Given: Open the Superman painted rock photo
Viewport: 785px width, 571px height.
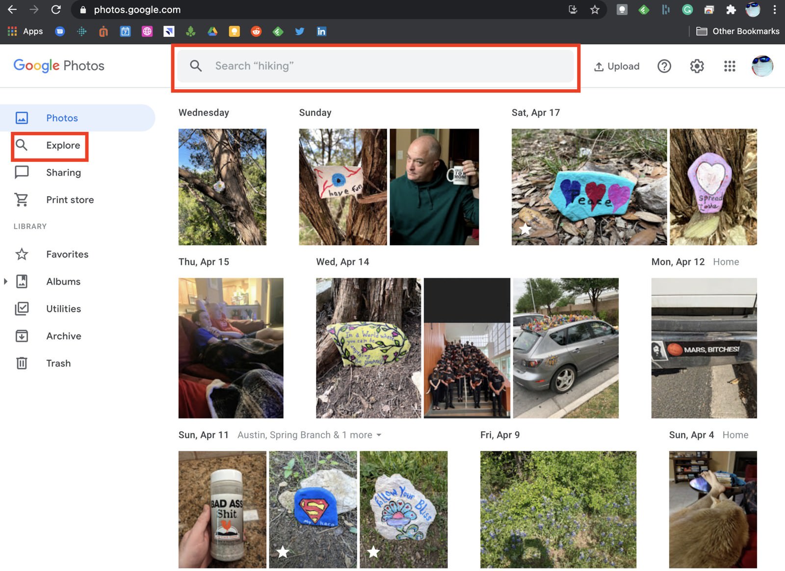Looking at the screenshot, I should [313, 509].
